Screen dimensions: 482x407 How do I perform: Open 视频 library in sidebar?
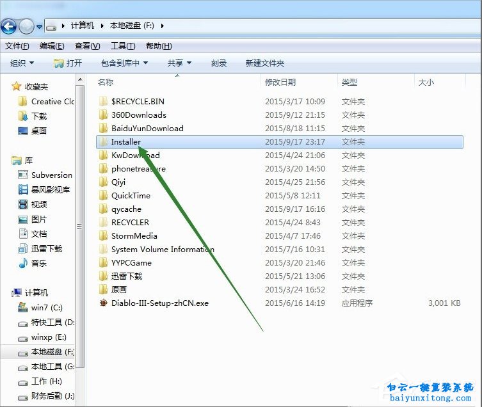[33, 204]
